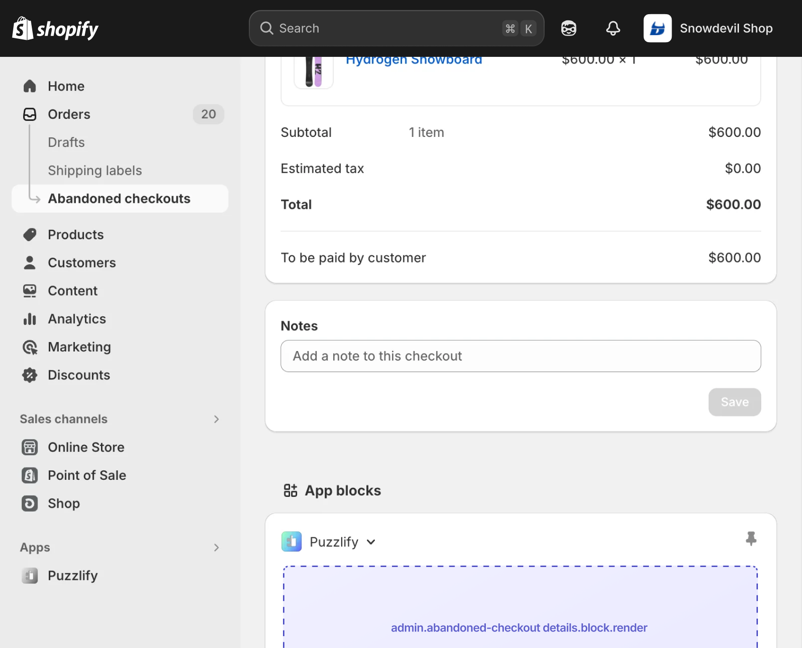Click the Orders count badge 20
Screen dimensions: 802x648
(209, 114)
